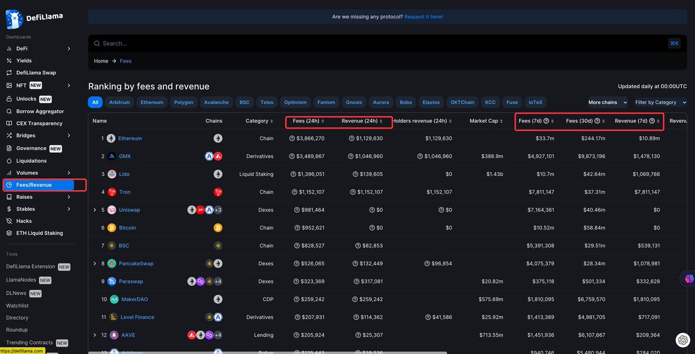Click the chain icon in the Tron row
This screenshot has height=354, width=695.
tap(218, 192)
